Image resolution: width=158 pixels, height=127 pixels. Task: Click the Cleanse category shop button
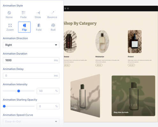[67, 65]
